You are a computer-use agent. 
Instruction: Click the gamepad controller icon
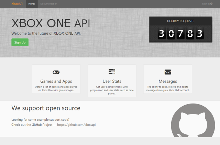[x=56, y=72]
